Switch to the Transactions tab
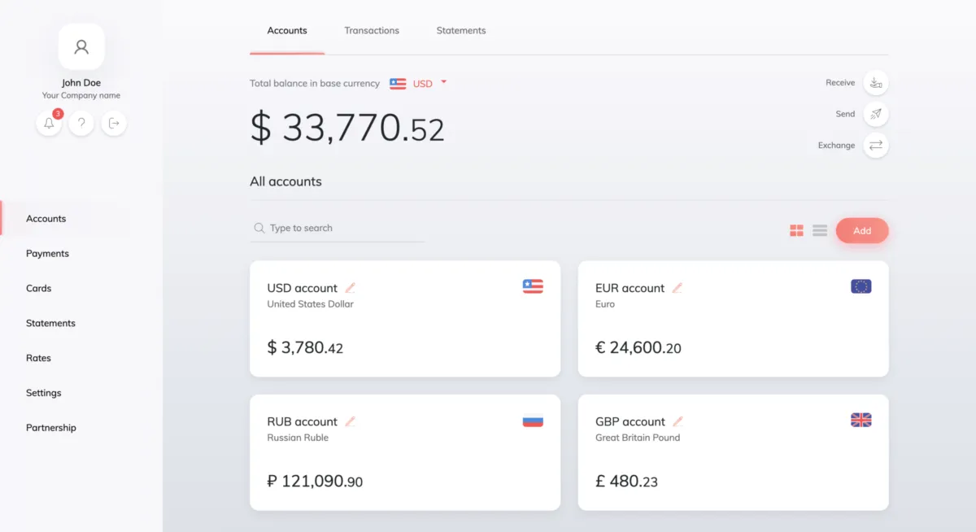The height and width of the screenshot is (532, 976). tap(372, 31)
